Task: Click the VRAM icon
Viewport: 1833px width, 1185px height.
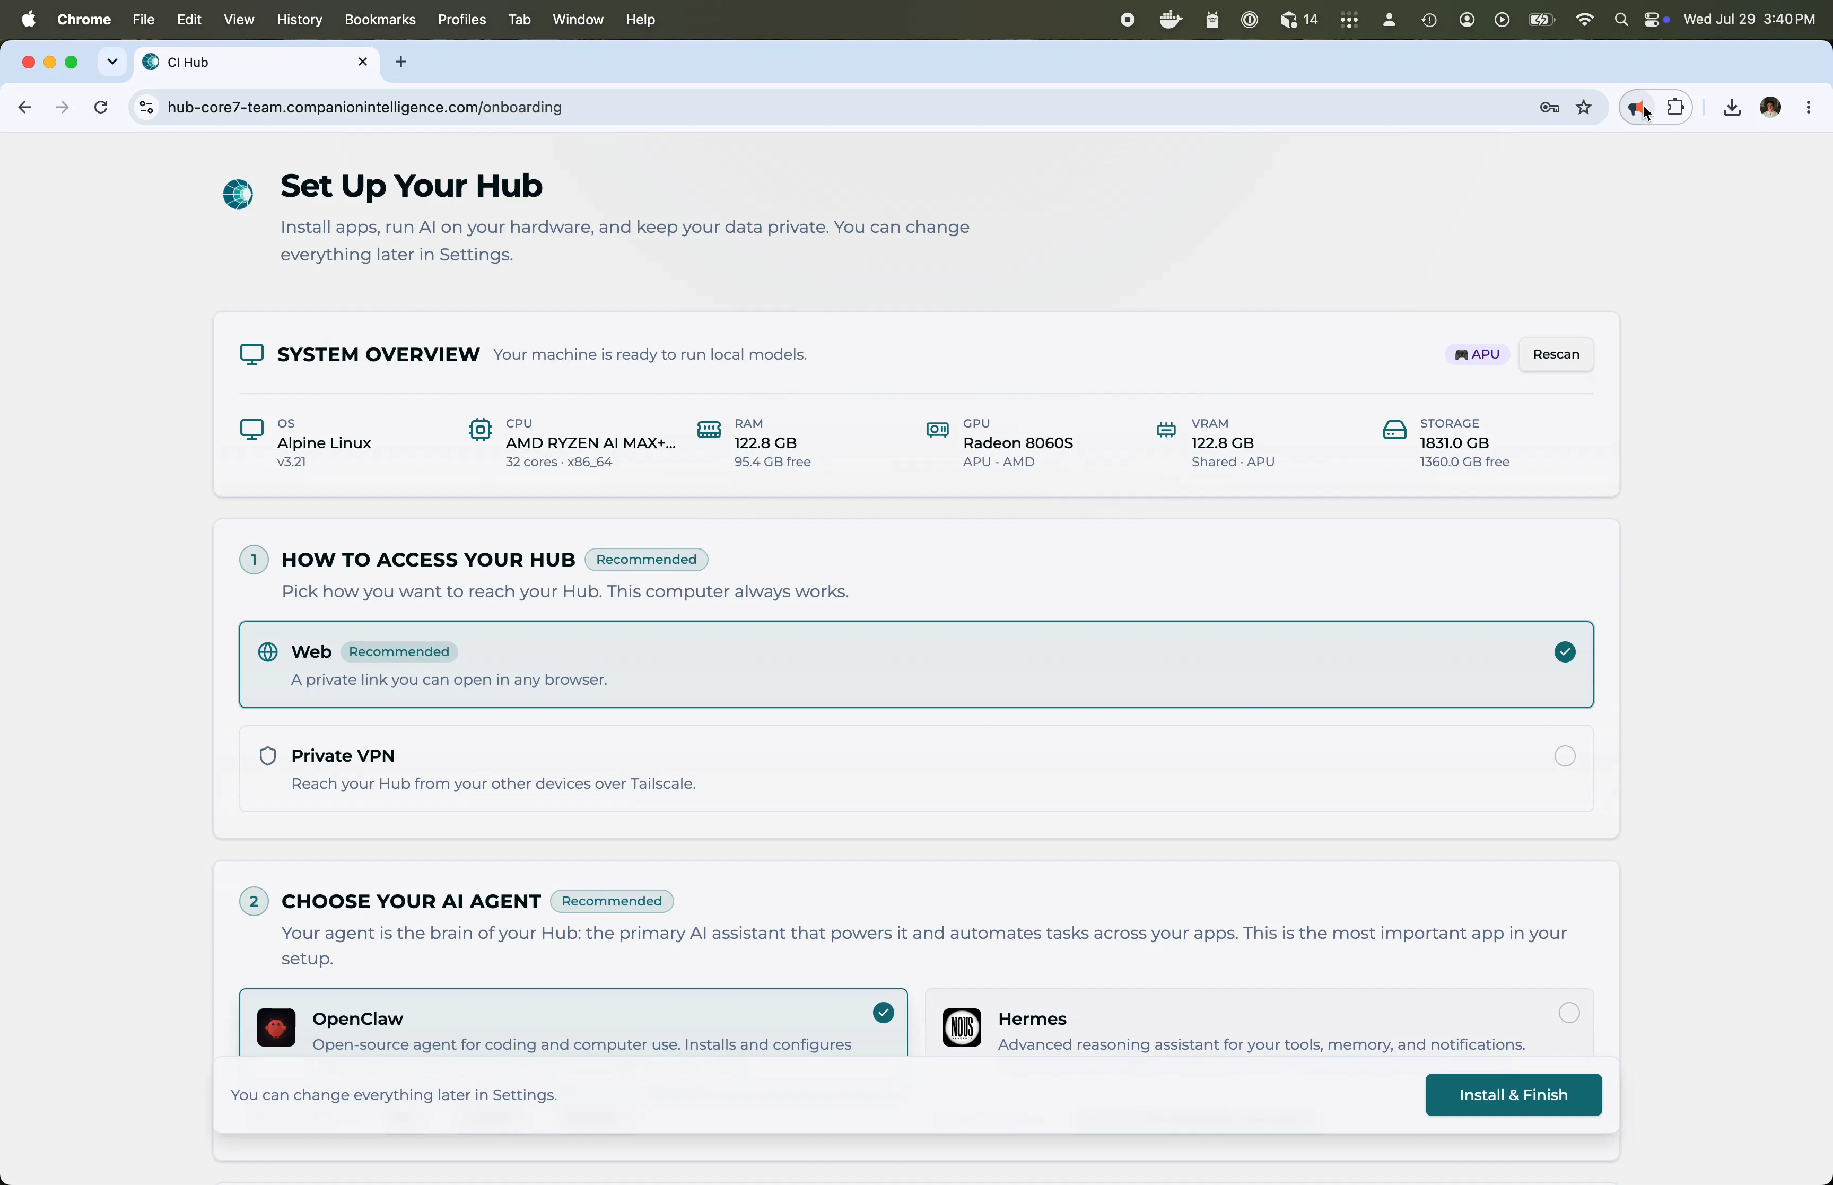Action: click(x=1165, y=429)
